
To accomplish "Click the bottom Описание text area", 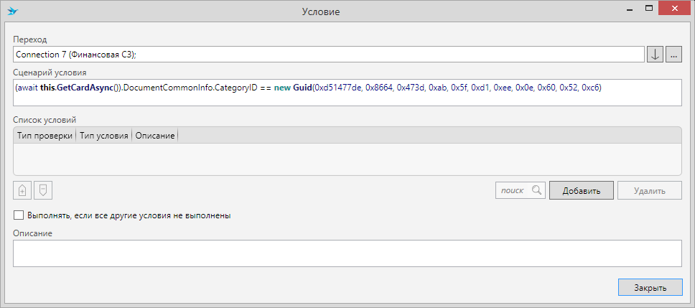I will (x=347, y=253).
